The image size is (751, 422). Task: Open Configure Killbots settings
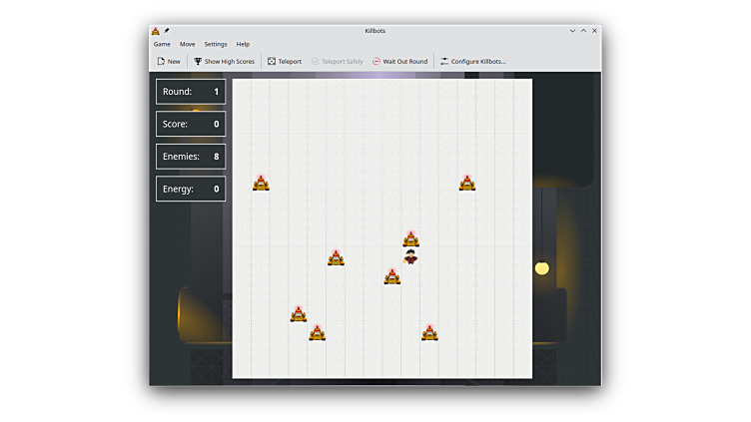472,61
